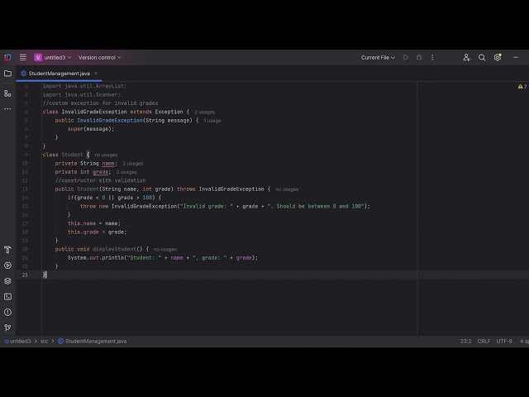Open the Project tool window folder icon
This screenshot has height=397, width=529.
pos(7,74)
